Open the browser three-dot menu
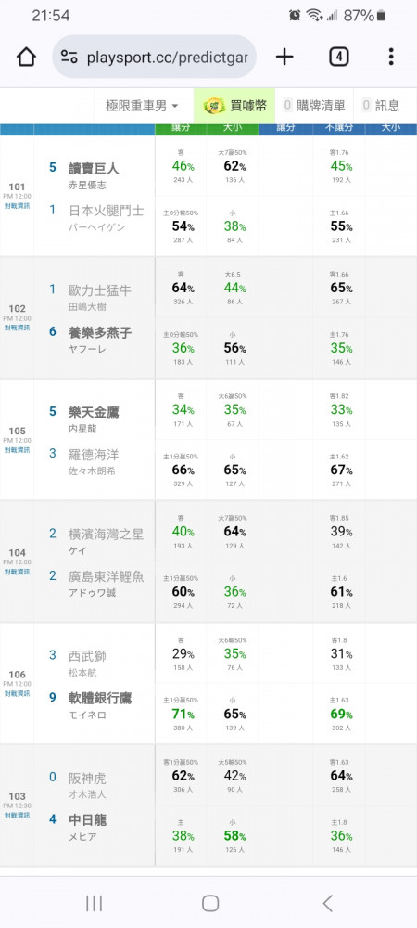 391,57
